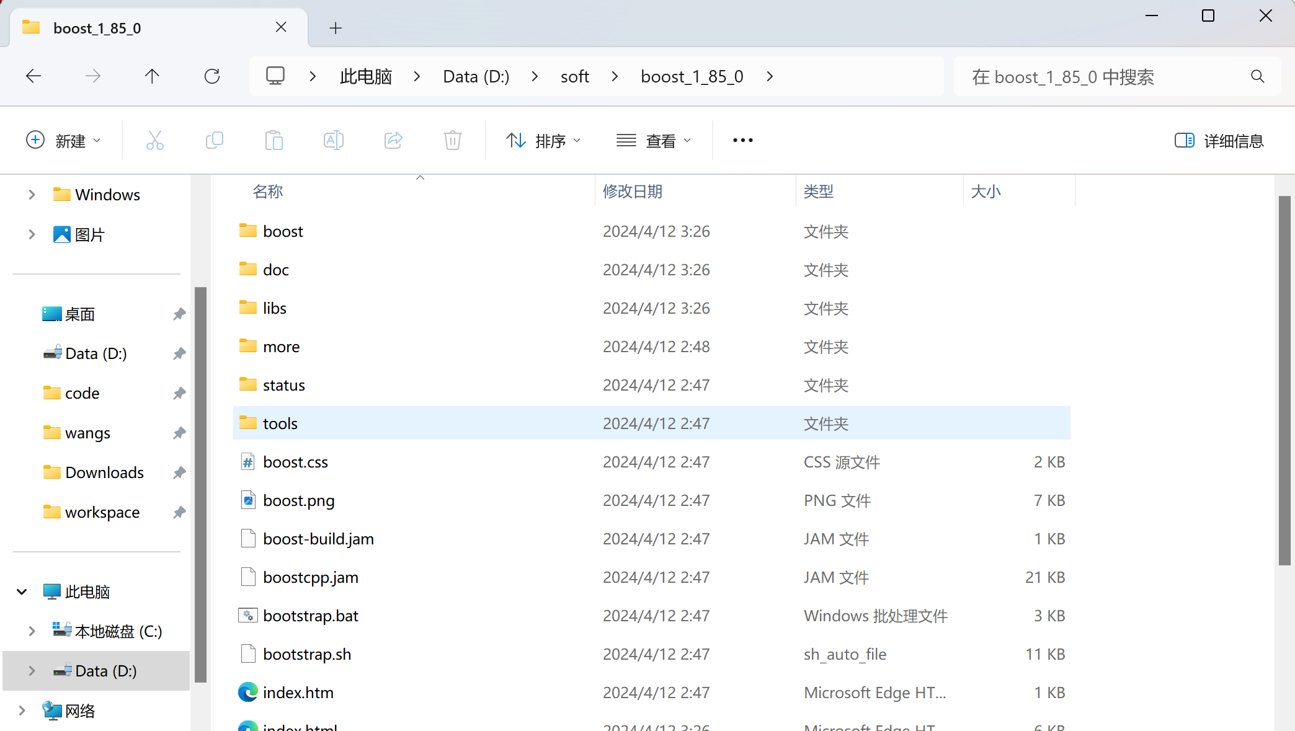Click the navigation pane scrollbar
The image size is (1295, 731).
pyautogui.click(x=200, y=484)
